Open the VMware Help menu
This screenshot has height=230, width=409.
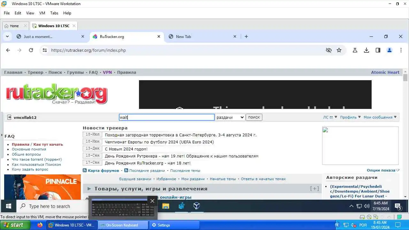[x=67, y=13]
